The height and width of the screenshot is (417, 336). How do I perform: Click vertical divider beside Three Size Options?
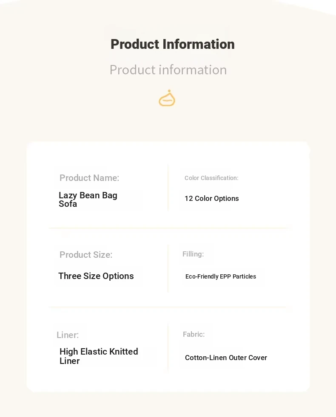click(x=168, y=268)
